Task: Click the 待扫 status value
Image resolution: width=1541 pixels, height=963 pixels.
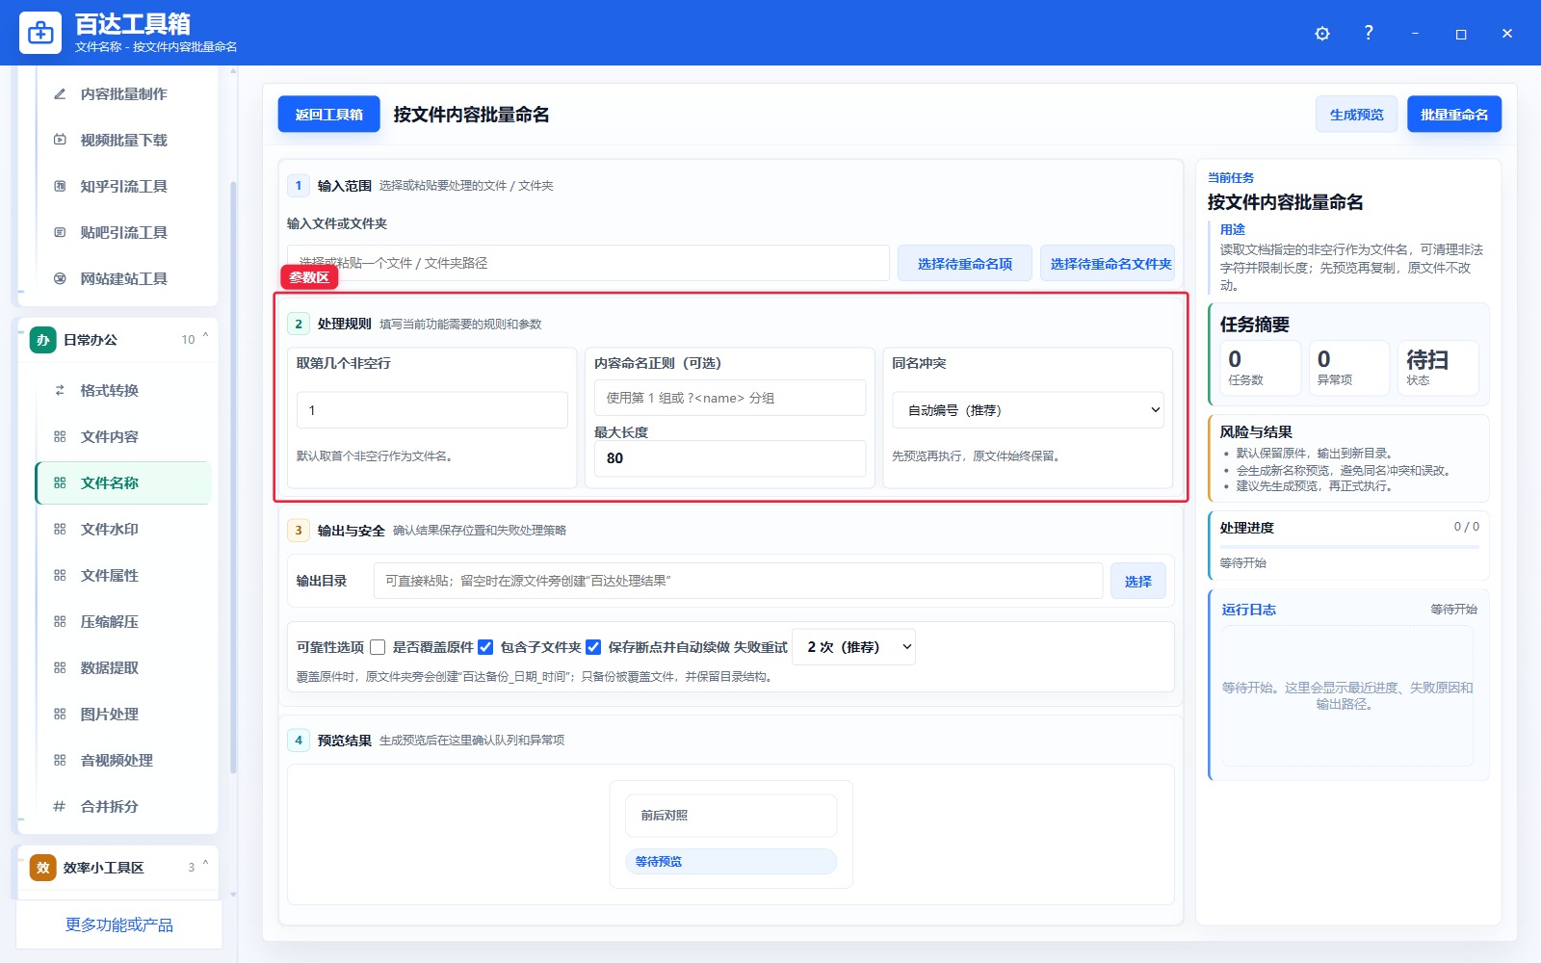Action: pos(1427,360)
